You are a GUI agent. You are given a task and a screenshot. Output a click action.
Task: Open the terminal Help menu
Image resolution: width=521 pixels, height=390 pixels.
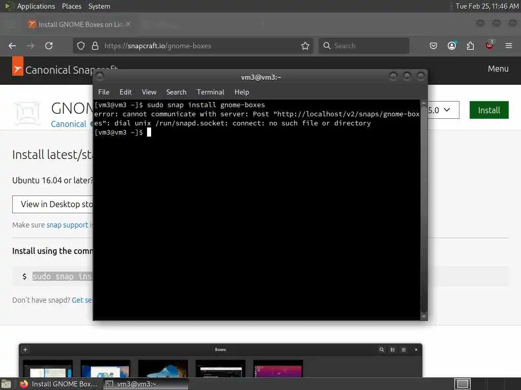(x=242, y=92)
